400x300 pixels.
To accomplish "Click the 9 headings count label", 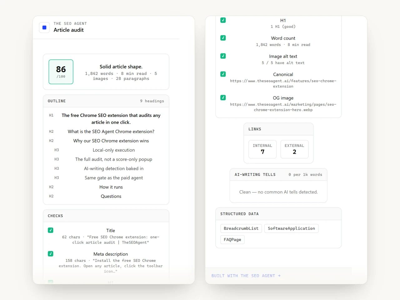I will tap(152, 101).
